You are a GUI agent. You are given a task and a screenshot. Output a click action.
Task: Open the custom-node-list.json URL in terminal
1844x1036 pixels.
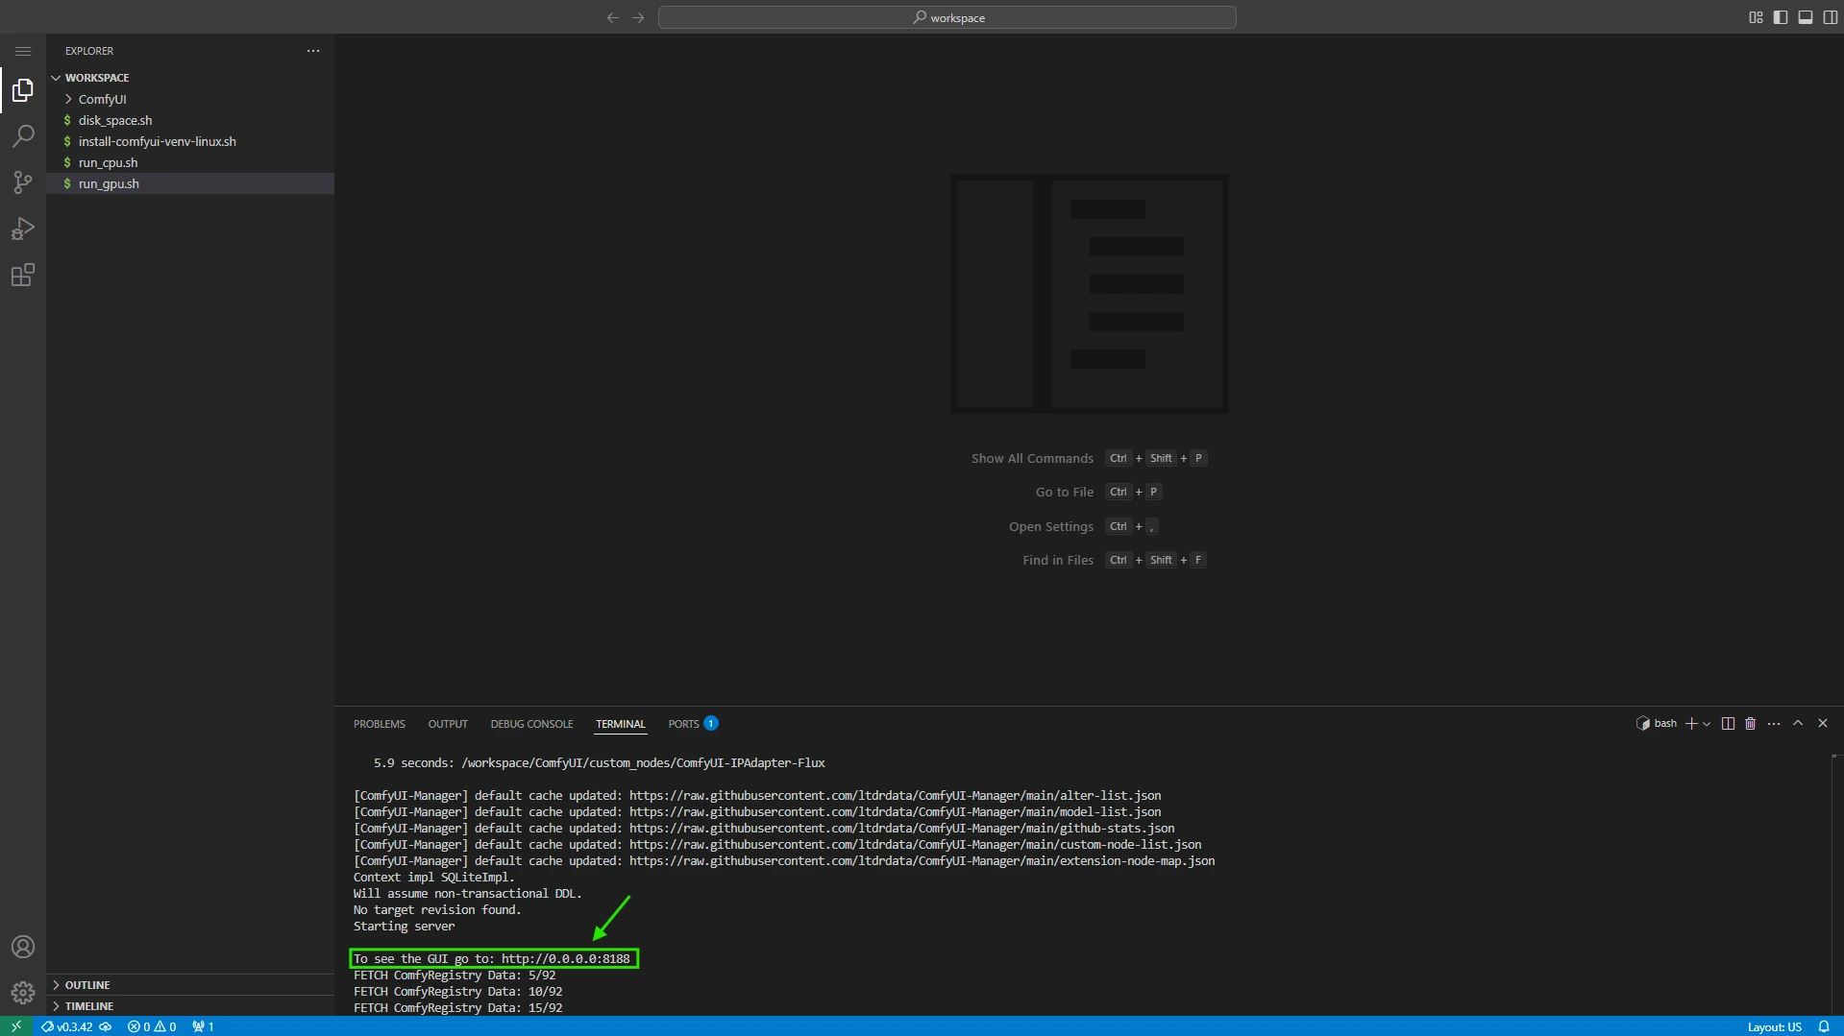point(916,845)
